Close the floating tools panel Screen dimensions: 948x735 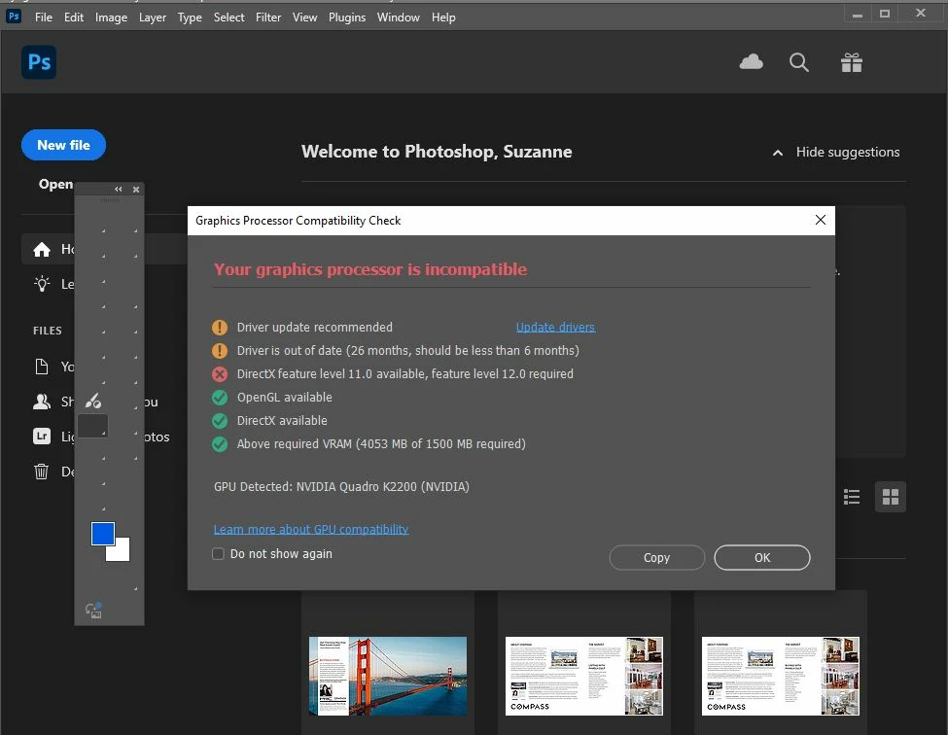136,190
